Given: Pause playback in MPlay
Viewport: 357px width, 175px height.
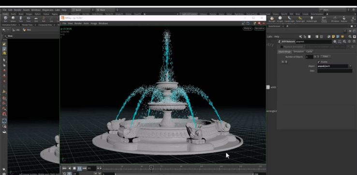Looking at the screenshot, I should pos(79,168).
